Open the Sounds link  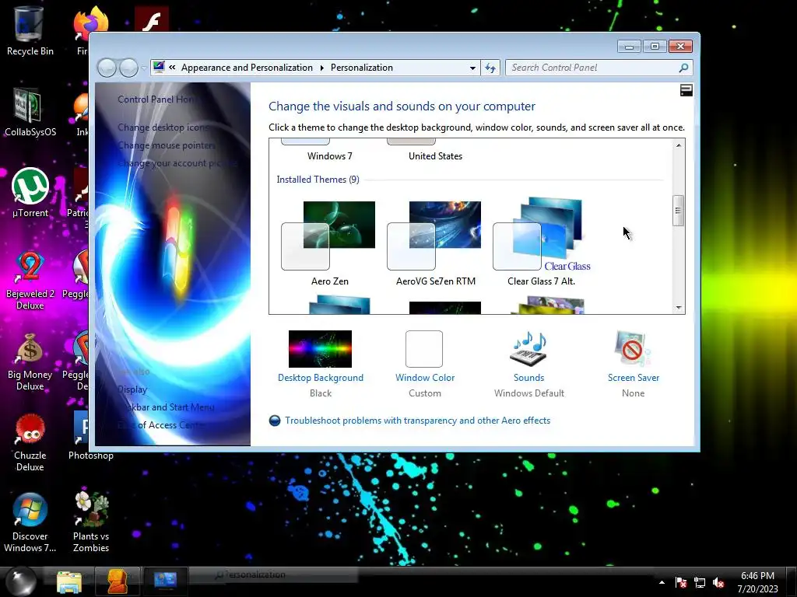528,378
